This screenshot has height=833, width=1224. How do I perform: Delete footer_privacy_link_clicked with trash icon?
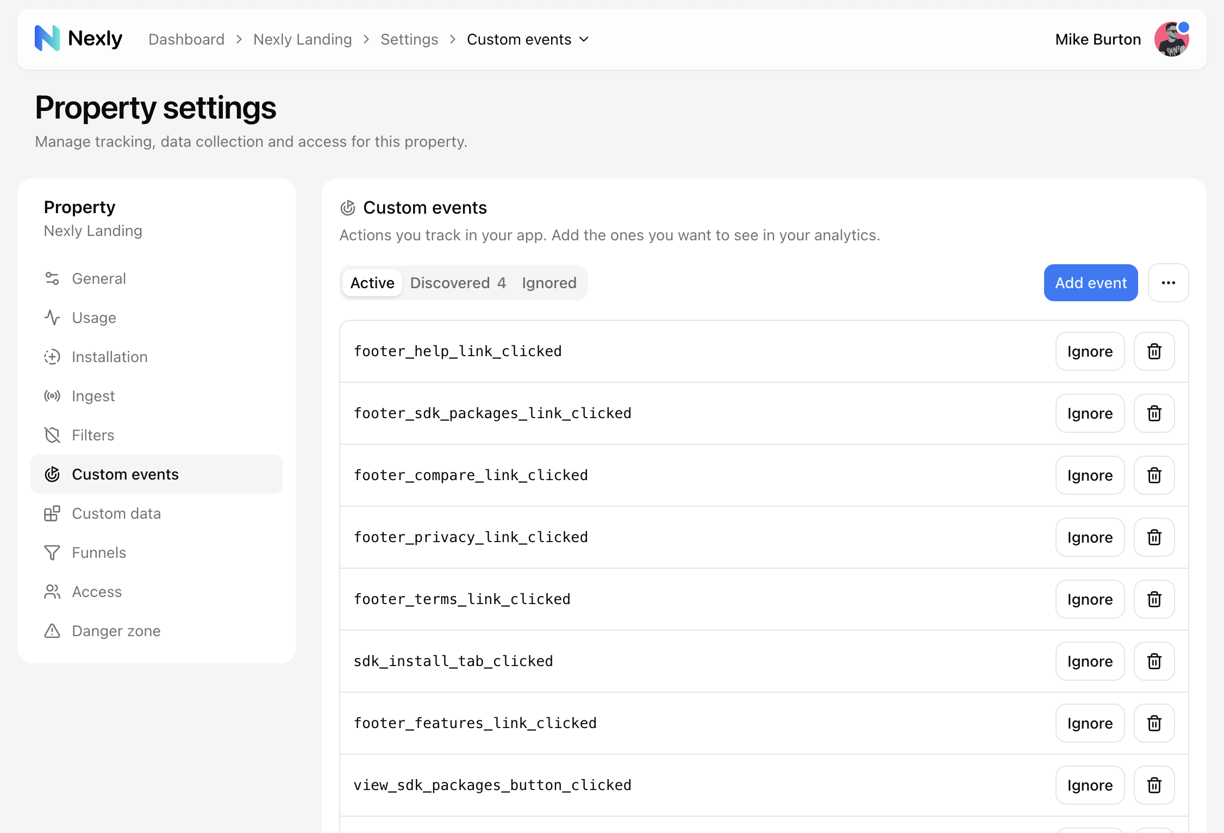(1154, 537)
